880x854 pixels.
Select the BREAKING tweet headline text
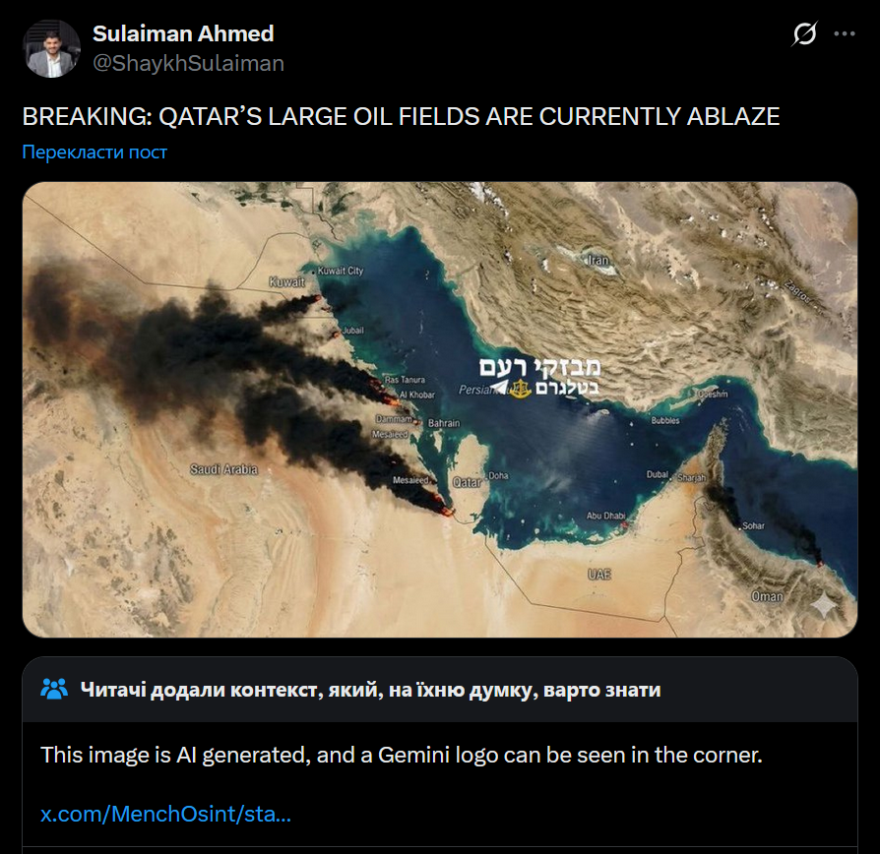tap(401, 117)
